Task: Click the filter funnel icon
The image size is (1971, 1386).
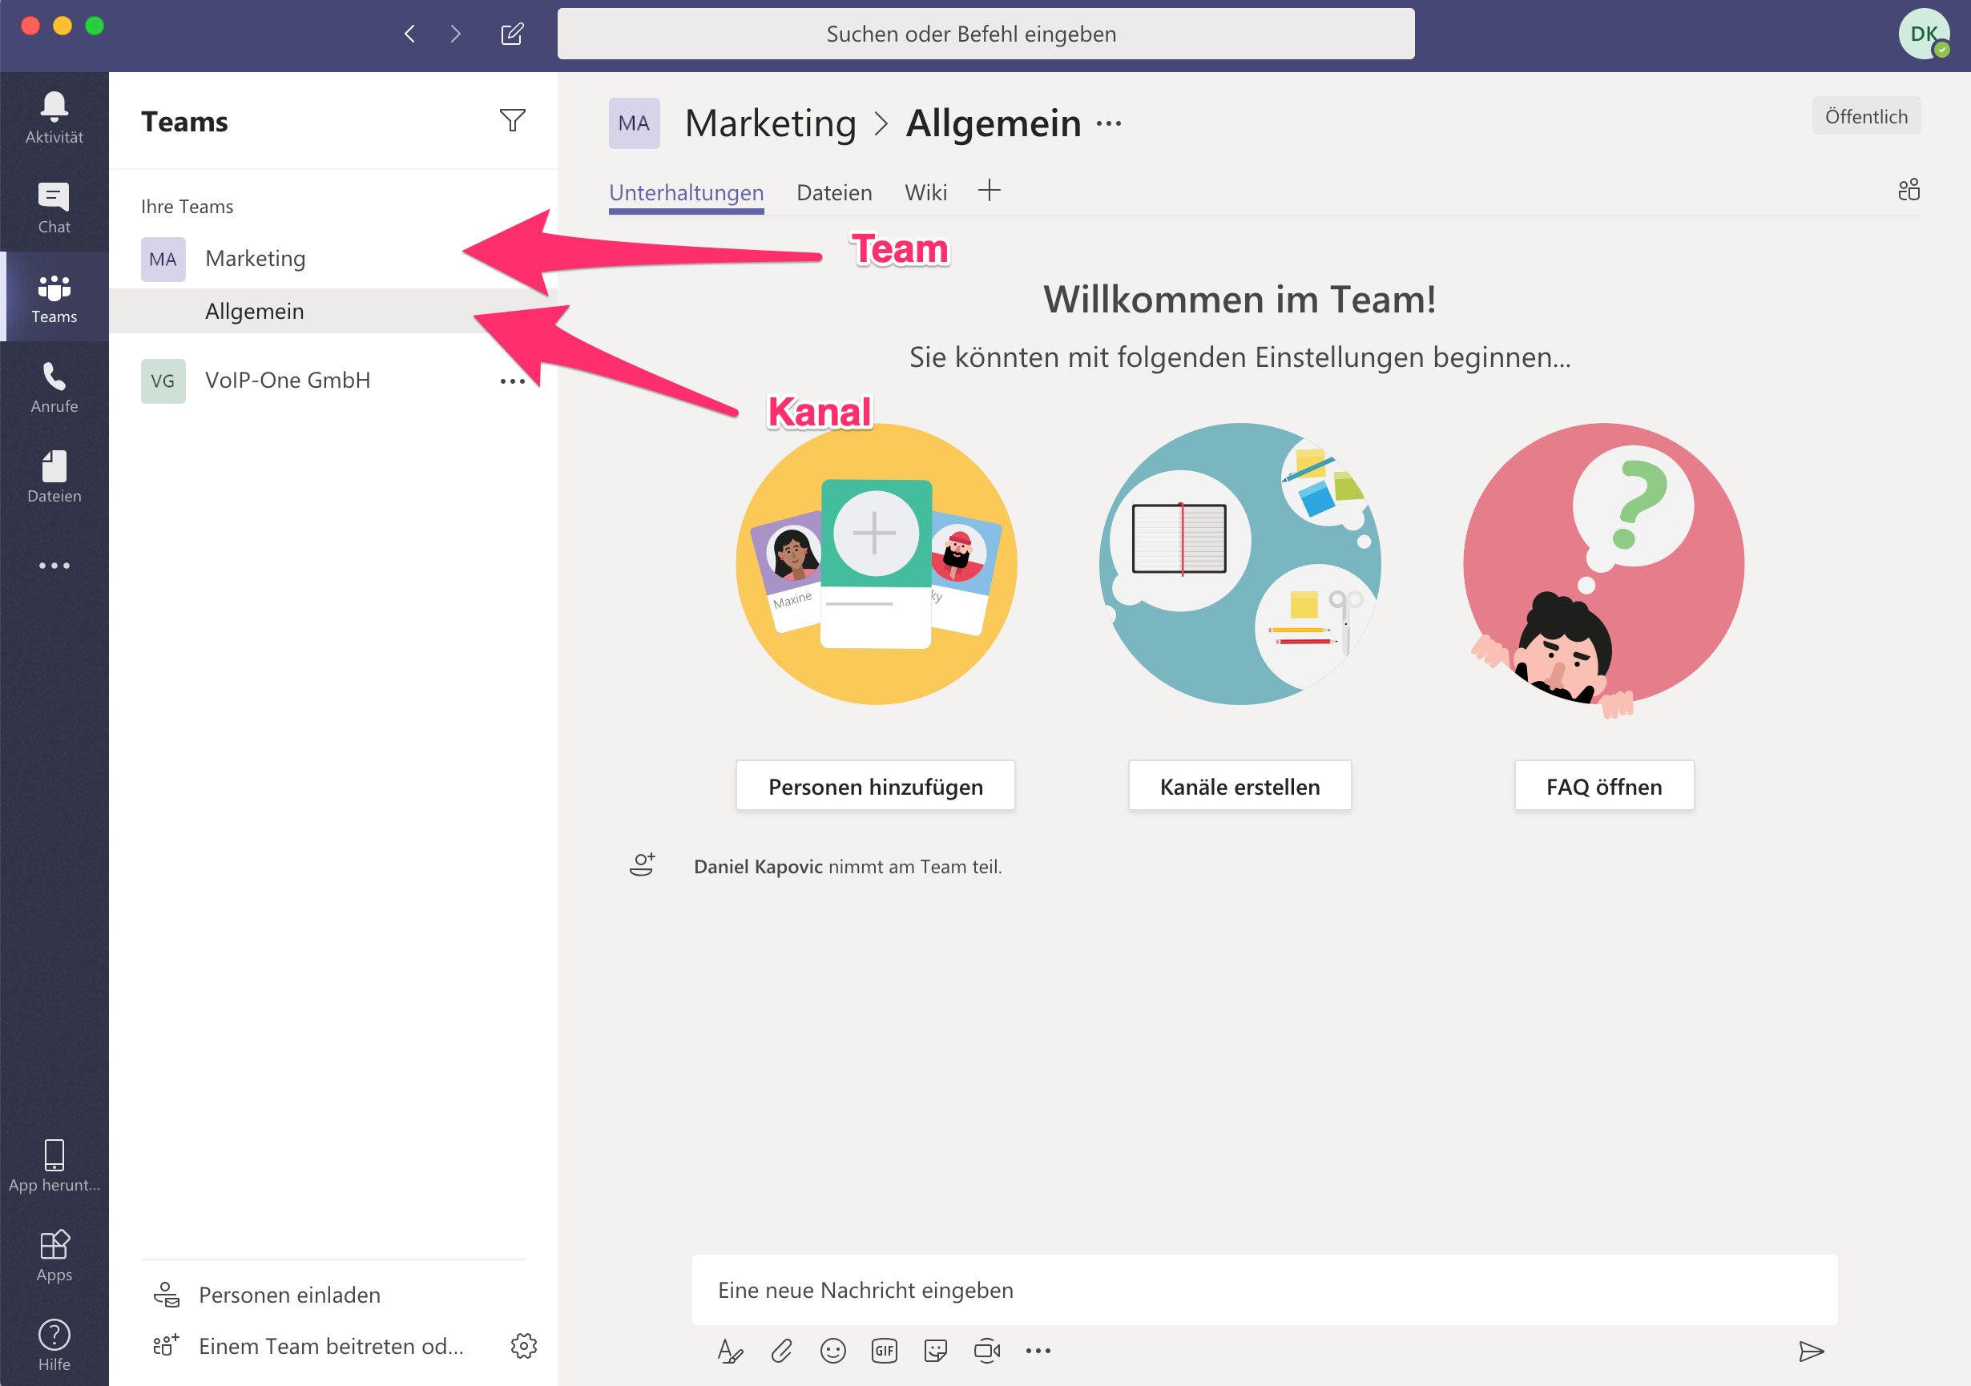Action: pyautogui.click(x=513, y=120)
